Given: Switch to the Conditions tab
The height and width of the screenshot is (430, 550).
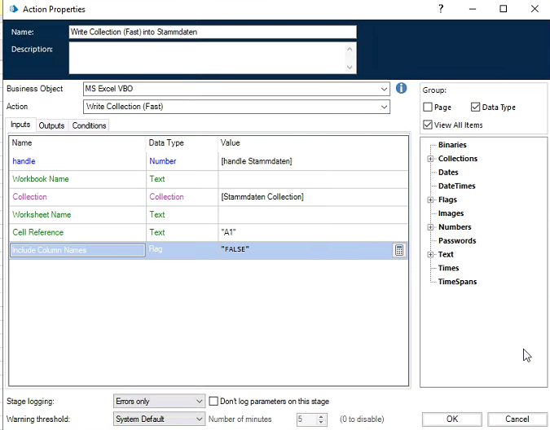Looking at the screenshot, I should click(x=89, y=125).
